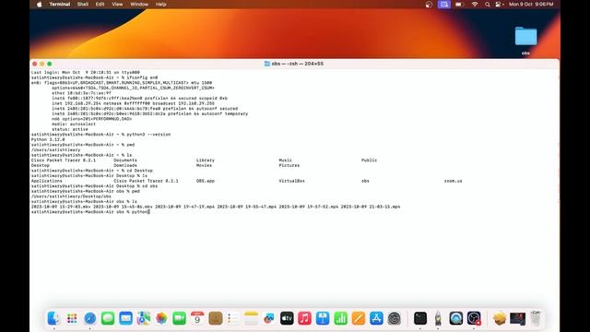Click 'Library' in the ls output
This screenshot has width=590, height=332.
click(205, 160)
